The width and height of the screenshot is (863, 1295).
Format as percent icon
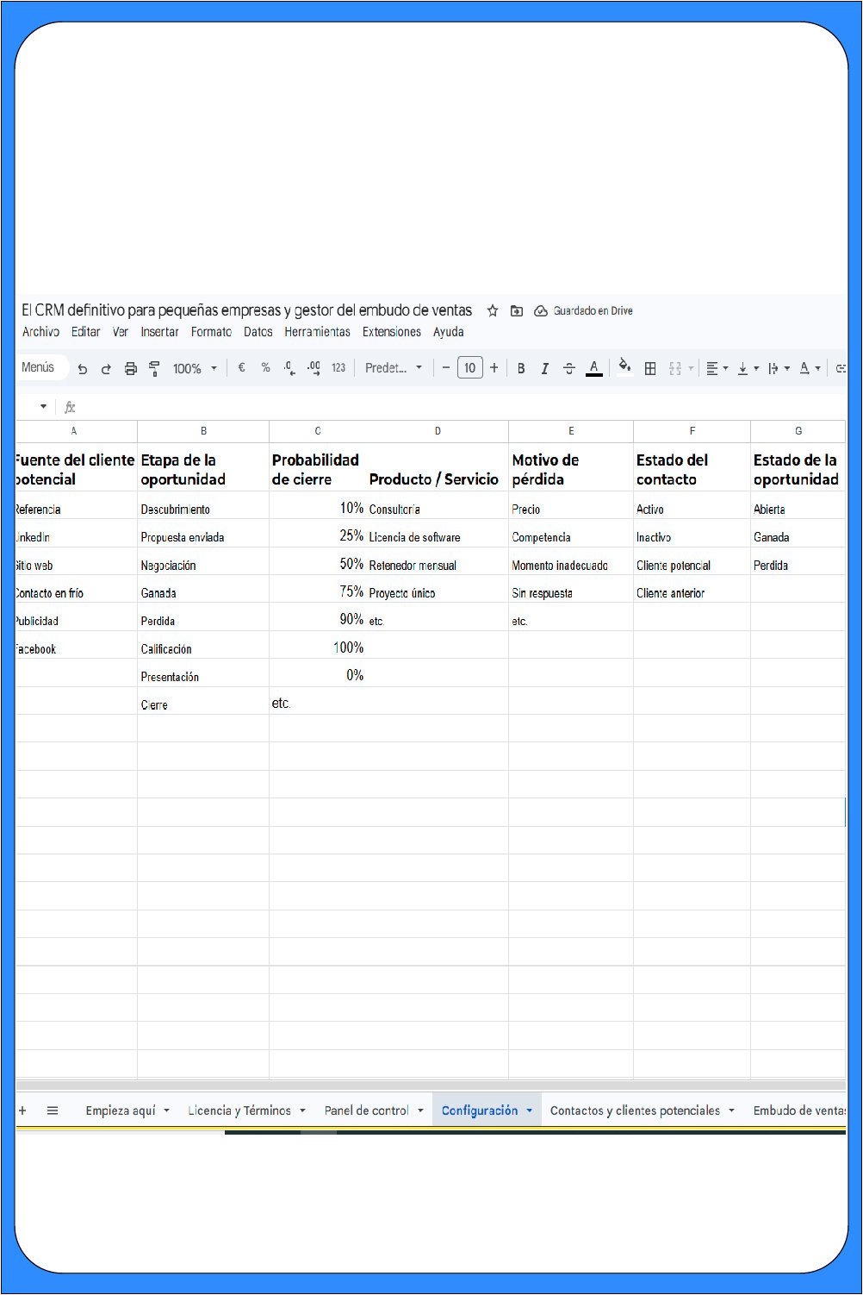click(265, 367)
